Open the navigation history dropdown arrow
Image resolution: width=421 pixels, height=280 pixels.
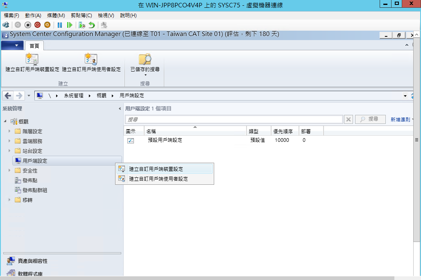29,96
